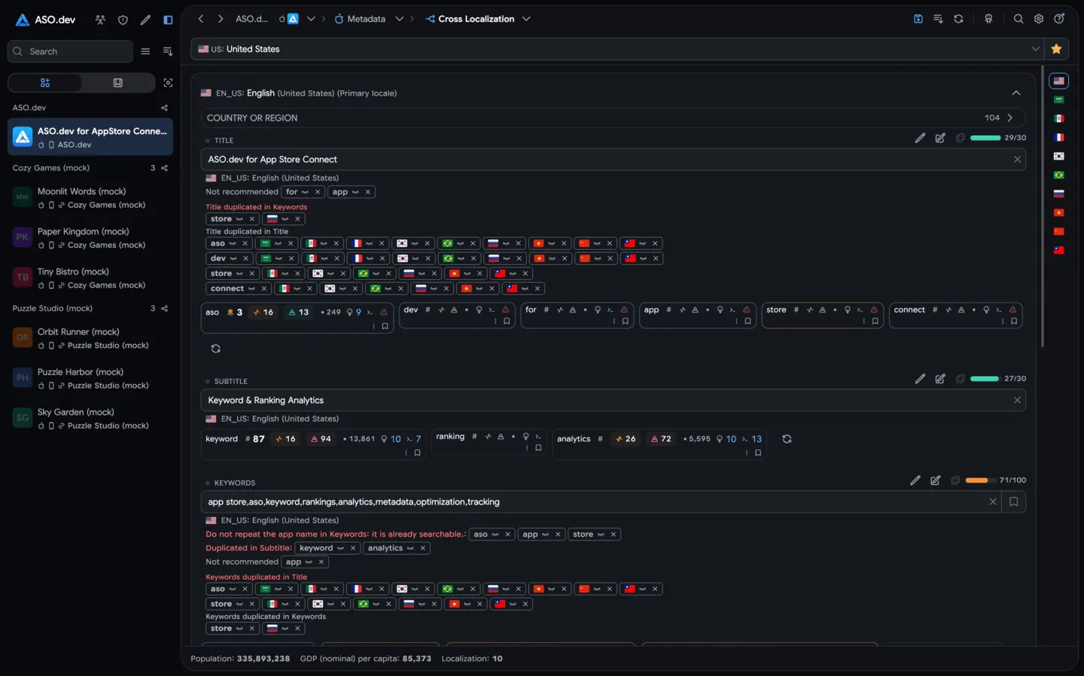
Task: Click the scan focus icon beside the view tabs
Action: [x=168, y=83]
